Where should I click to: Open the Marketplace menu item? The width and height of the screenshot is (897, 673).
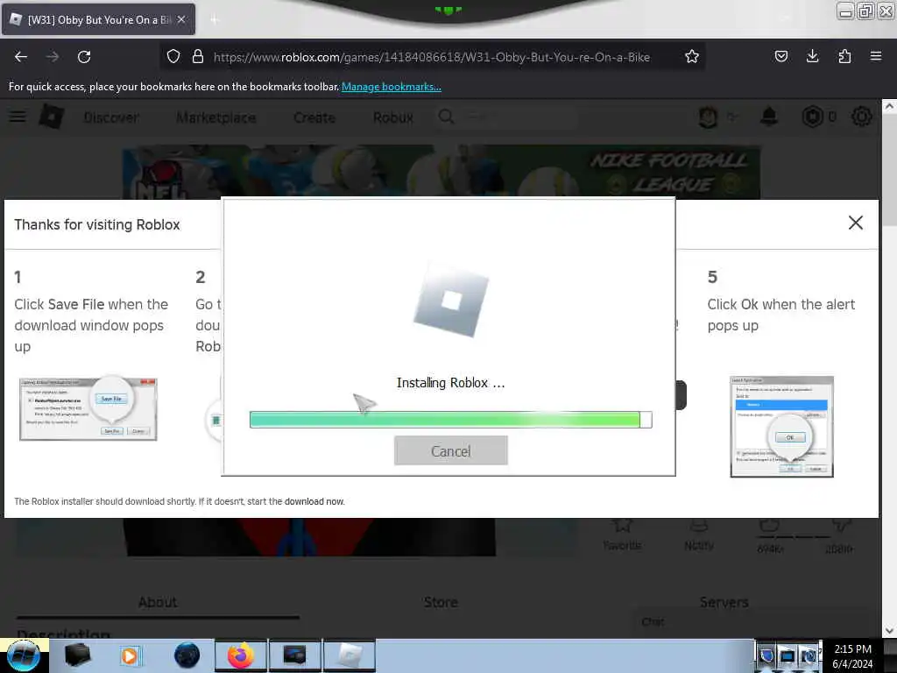pyautogui.click(x=215, y=117)
